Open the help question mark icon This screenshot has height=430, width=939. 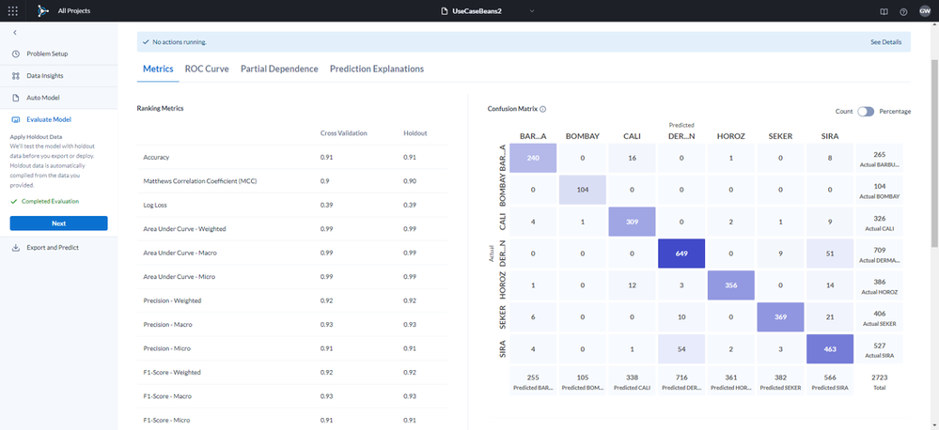tap(903, 11)
